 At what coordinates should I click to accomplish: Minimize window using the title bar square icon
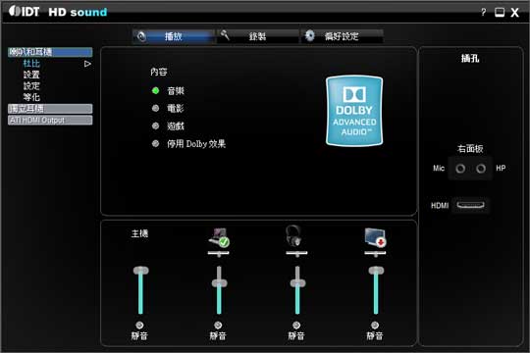coord(500,13)
